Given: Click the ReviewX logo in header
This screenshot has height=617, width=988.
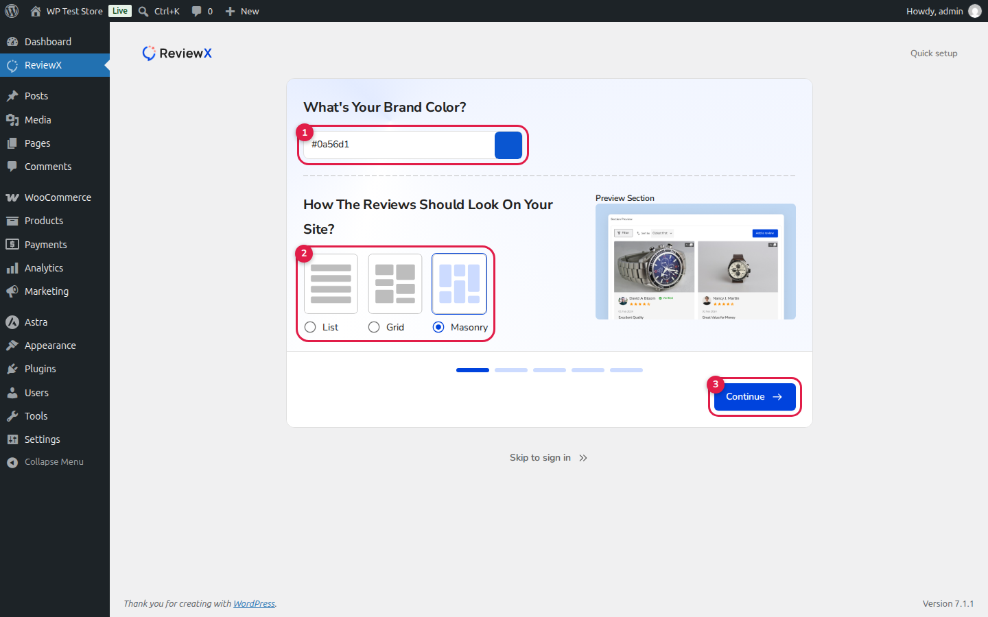Looking at the screenshot, I should pyautogui.click(x=177, y=53).
